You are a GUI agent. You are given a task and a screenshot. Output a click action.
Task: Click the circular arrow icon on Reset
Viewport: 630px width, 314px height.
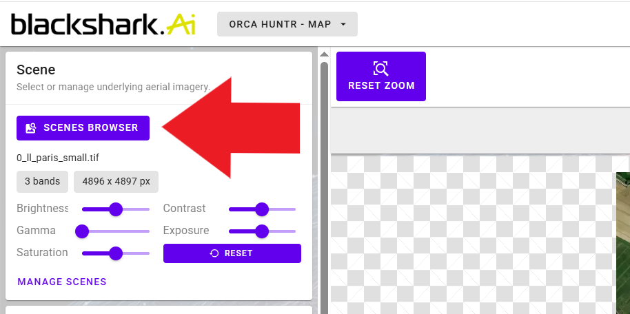pyautogui.click(x=214, y=253)
